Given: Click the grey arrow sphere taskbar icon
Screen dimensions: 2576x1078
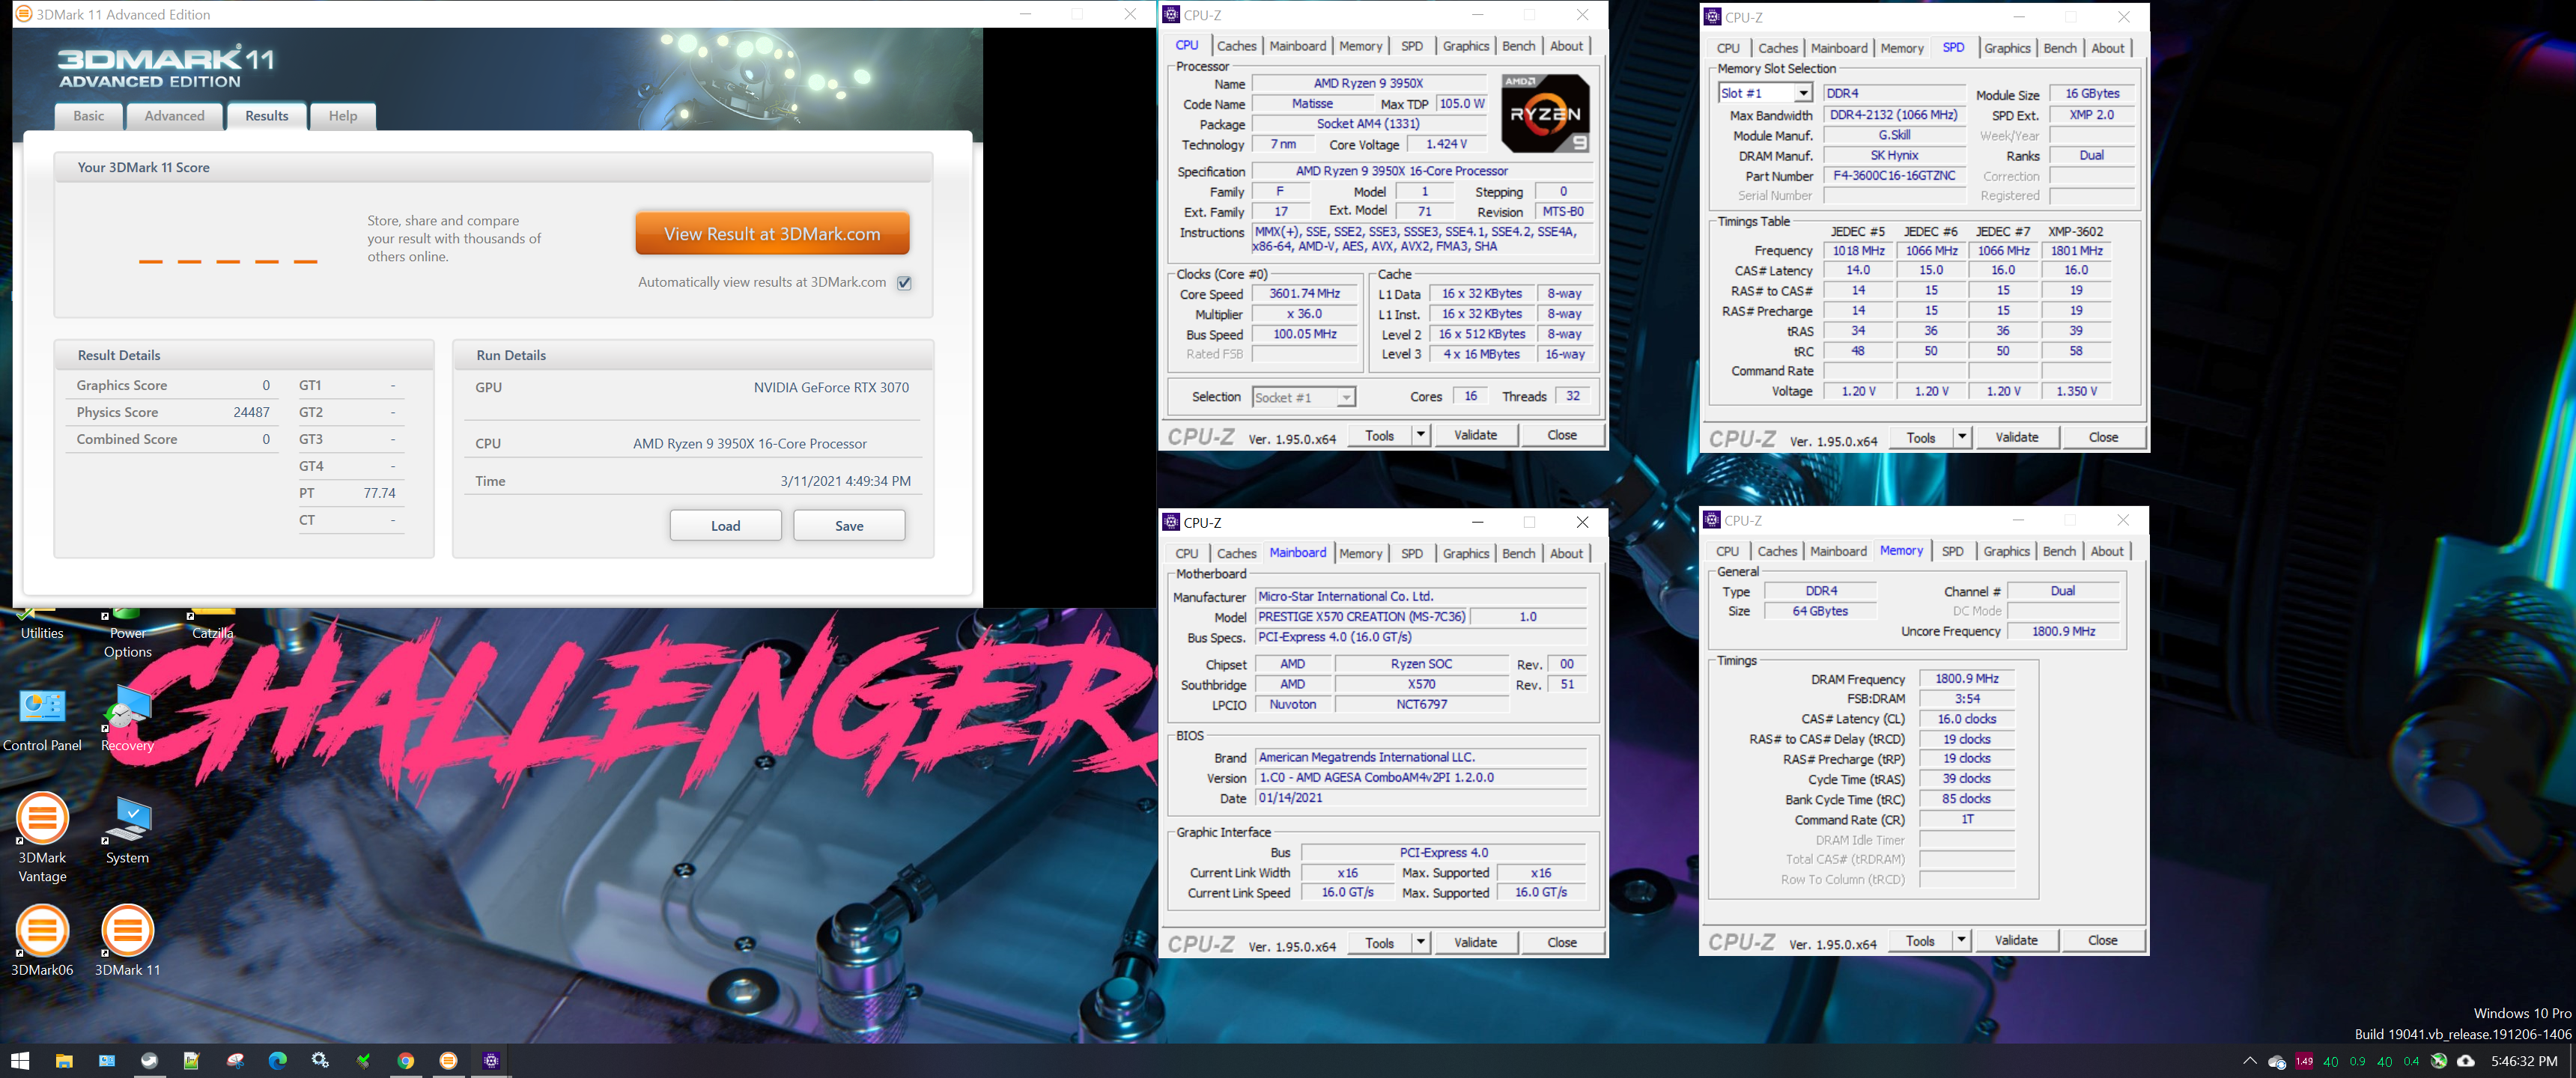Looking at the screenshot, I should (149, 1060).
